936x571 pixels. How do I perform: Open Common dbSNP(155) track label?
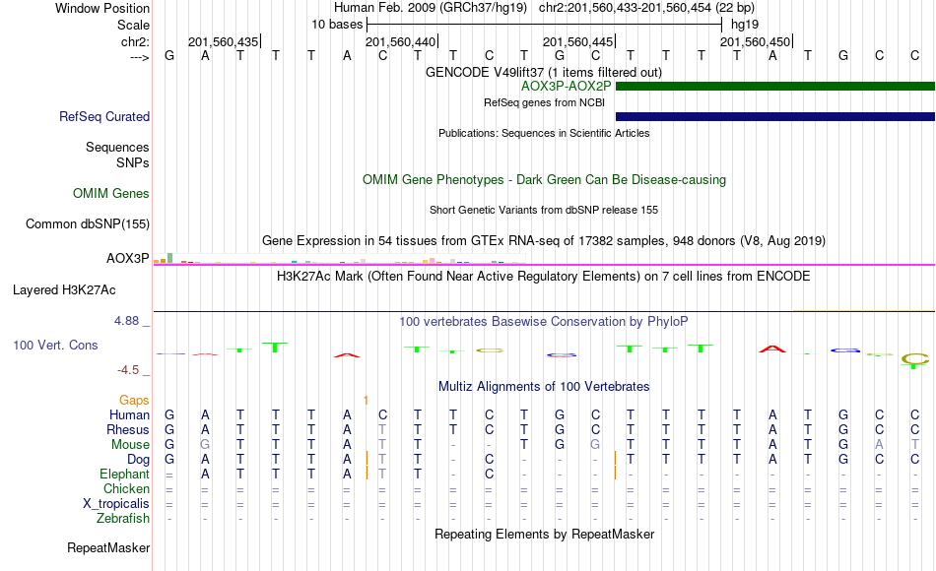88,223
